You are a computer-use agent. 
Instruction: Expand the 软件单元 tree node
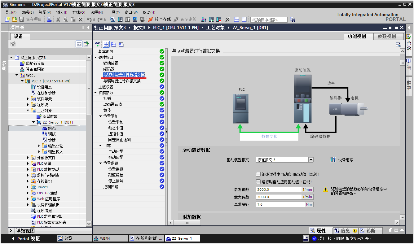pos(28,99)
